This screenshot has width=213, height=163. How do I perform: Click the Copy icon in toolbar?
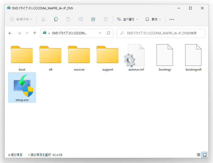tap(56, 19)
